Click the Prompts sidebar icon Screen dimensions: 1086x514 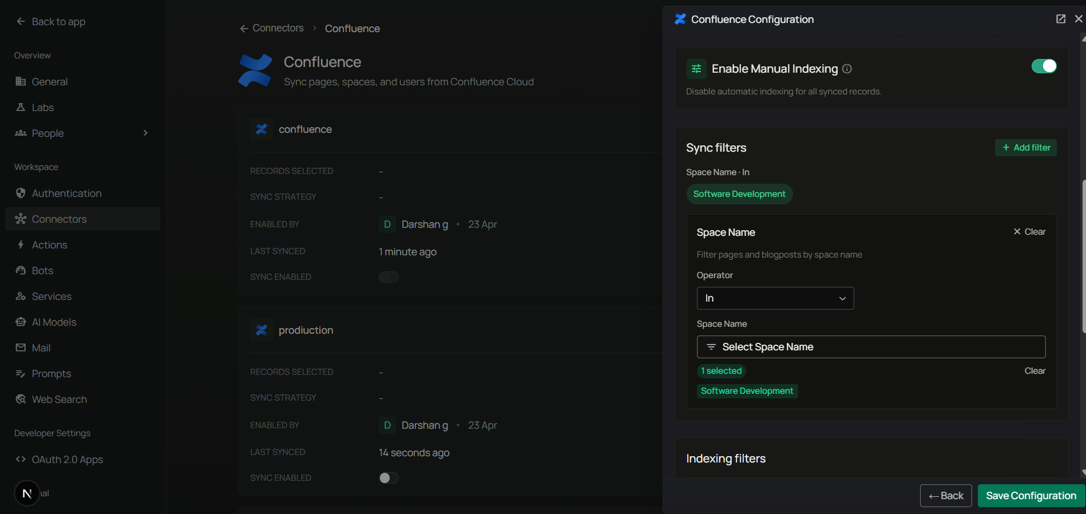21,373
